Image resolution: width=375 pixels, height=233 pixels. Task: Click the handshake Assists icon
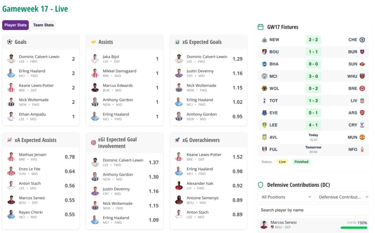(93, 42)
